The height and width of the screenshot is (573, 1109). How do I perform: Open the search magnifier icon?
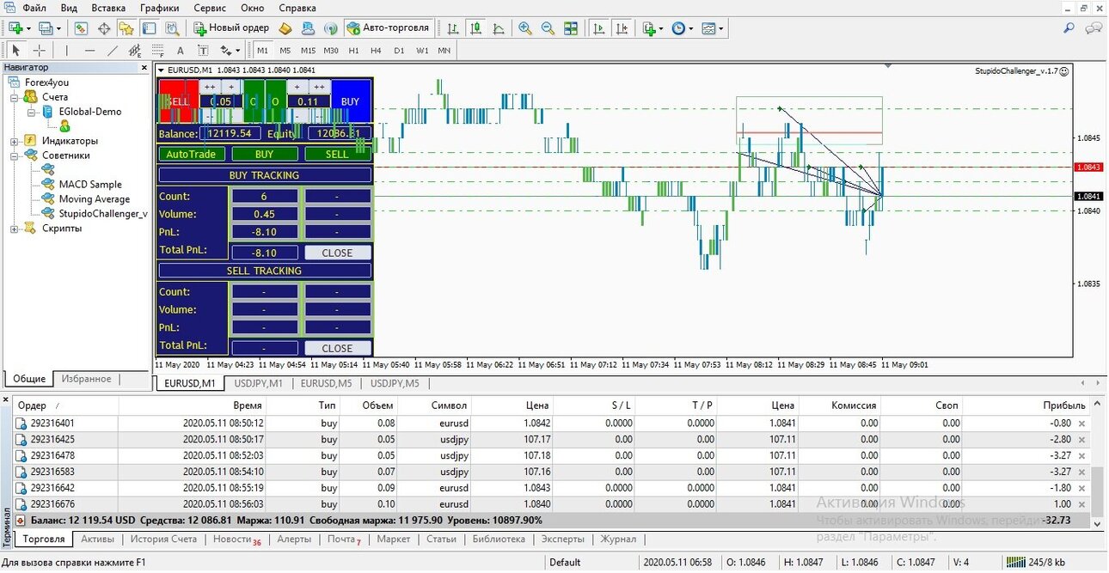click(x=1069, y=28)
